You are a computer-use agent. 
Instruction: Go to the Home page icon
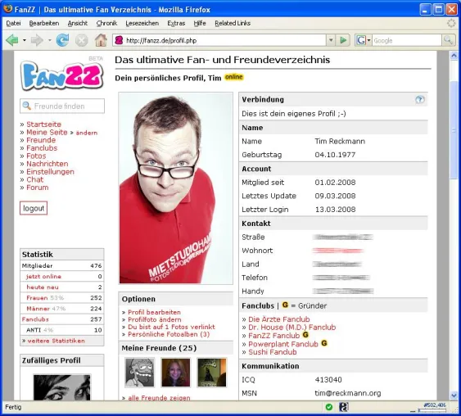click(101, 40)
